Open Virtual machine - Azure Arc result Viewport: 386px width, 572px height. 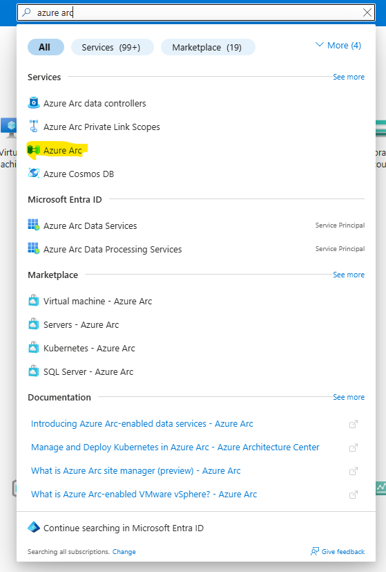97,302
